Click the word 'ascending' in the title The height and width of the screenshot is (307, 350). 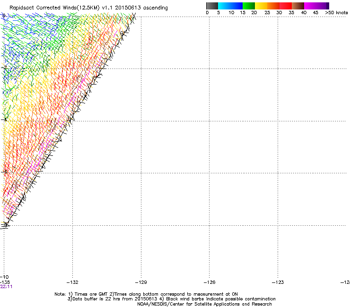coord(155,8)
